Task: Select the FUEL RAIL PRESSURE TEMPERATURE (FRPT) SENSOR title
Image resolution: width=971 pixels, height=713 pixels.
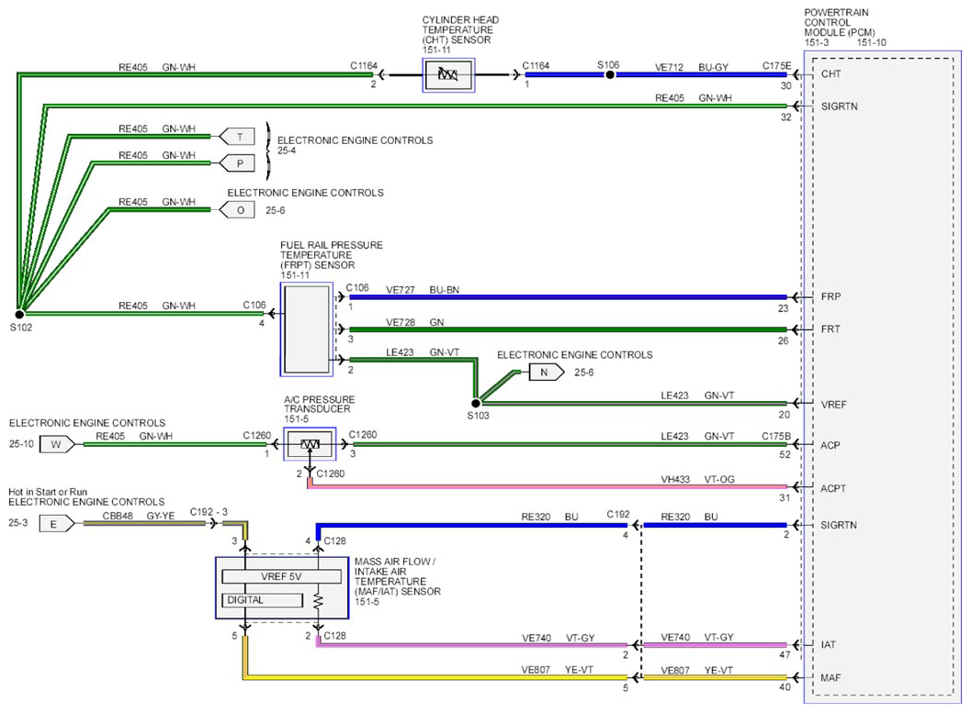Action: click(332, 255)
